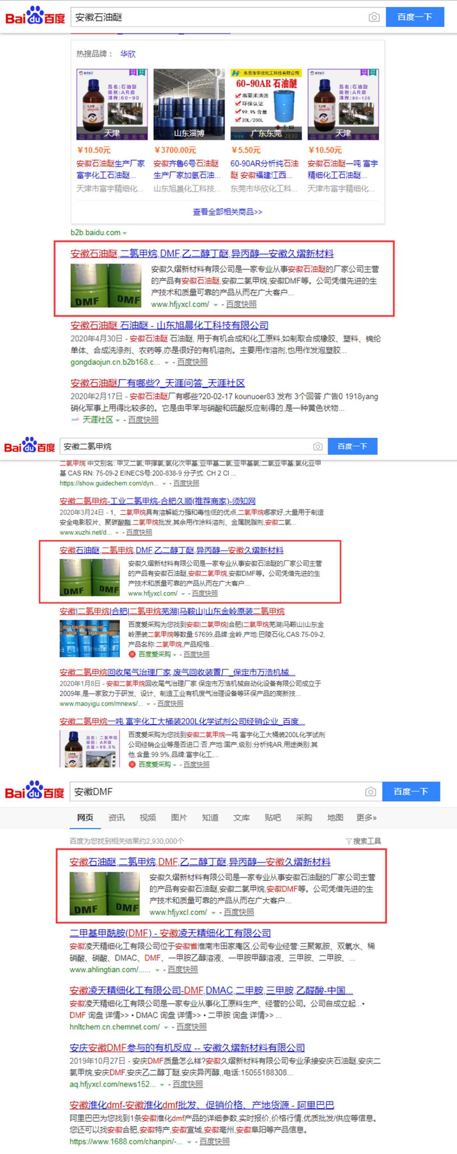Open result 安徽|二氯甲烷|合肥|二氯甲烷芜湖|马鞍山
Screen dimensions: 457x1154
172,611
